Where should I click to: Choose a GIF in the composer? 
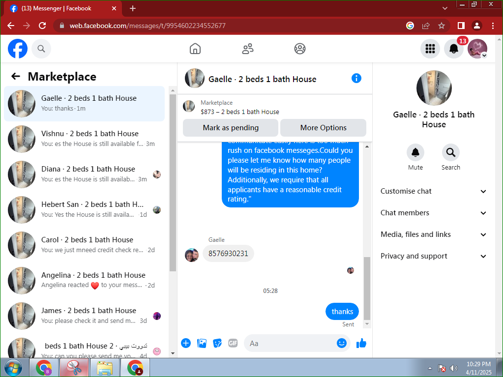pyautogui.click(x=233, y=344)
